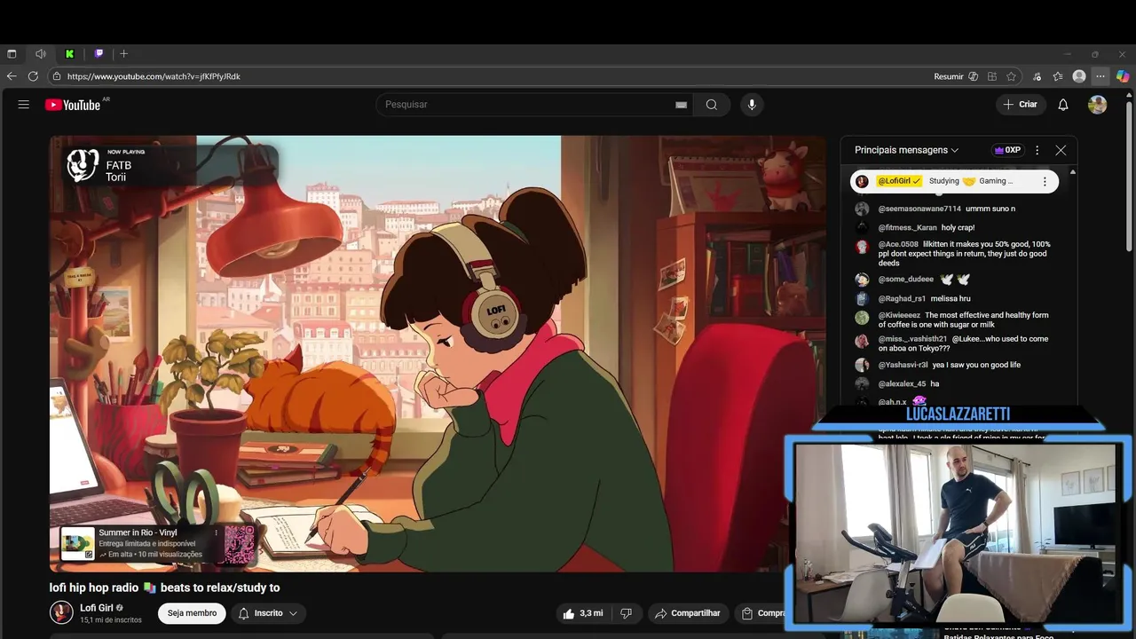Go back with the browser back arrow
Viewport: 1136px width, 639px height.
pyautogui.click(x=12, y=76)
